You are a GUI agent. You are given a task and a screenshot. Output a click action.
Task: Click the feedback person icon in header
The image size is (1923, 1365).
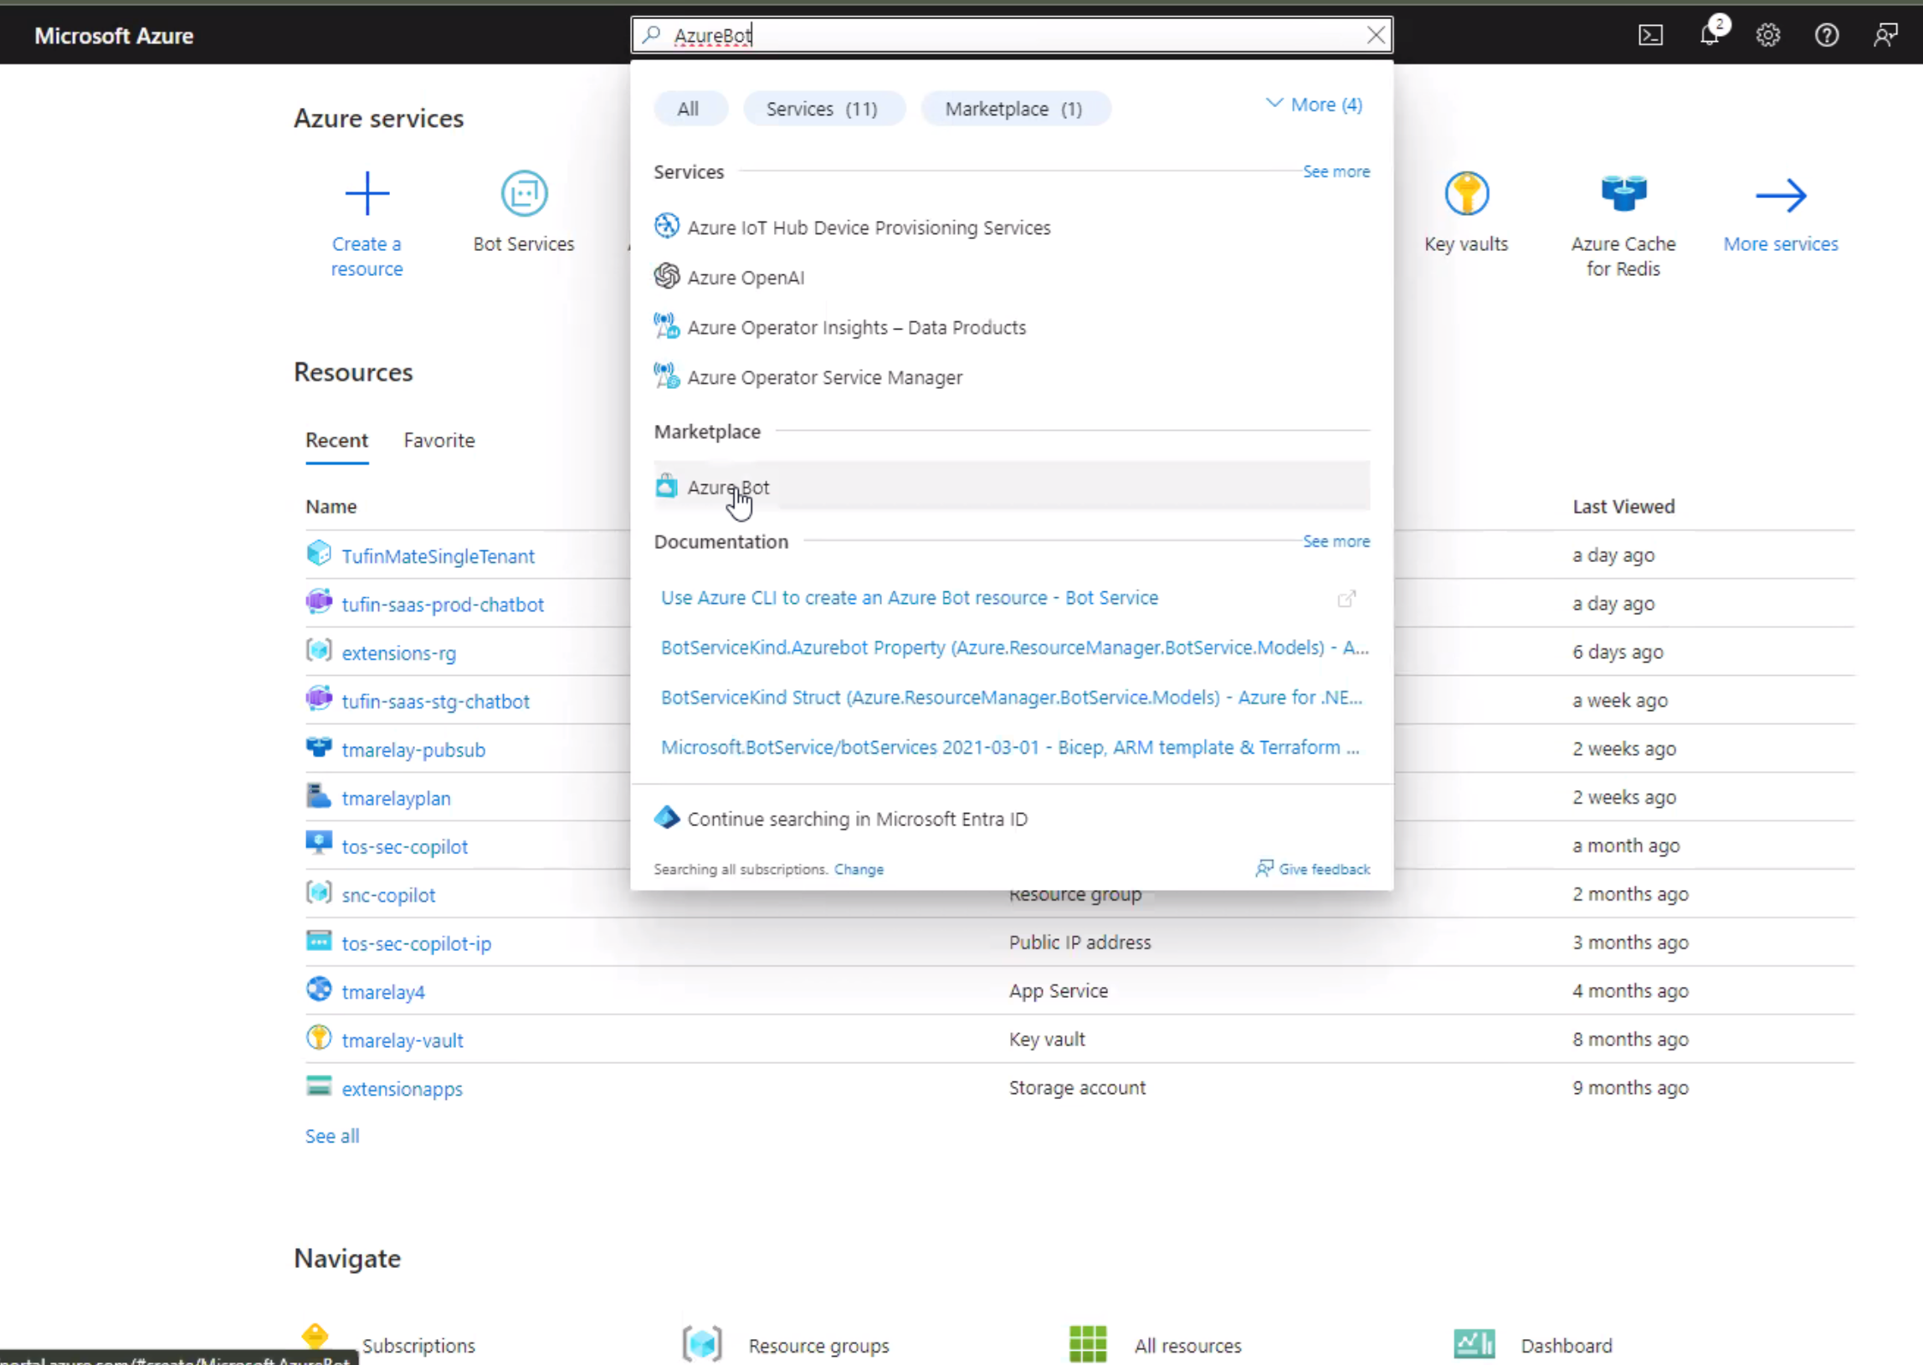click(x=1885, y=35)
